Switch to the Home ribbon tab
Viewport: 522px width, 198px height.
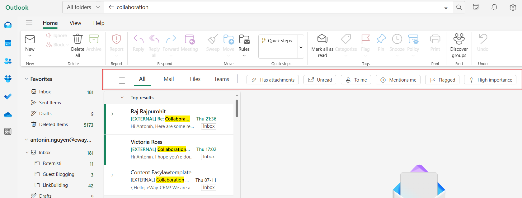pyautogui.click(x=50, y=23)
